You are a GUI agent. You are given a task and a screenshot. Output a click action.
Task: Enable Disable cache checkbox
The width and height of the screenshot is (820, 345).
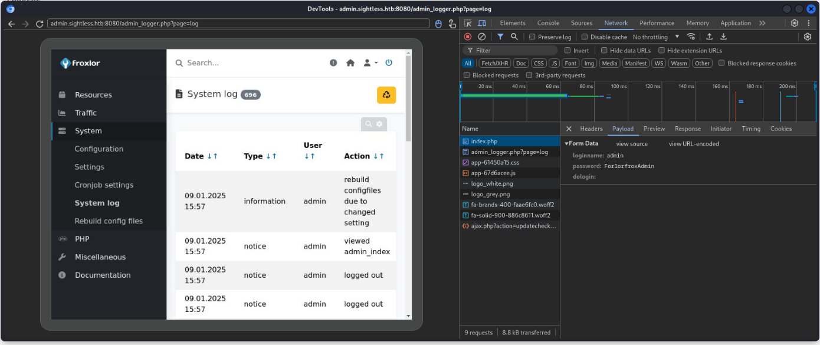coord(585,37)
